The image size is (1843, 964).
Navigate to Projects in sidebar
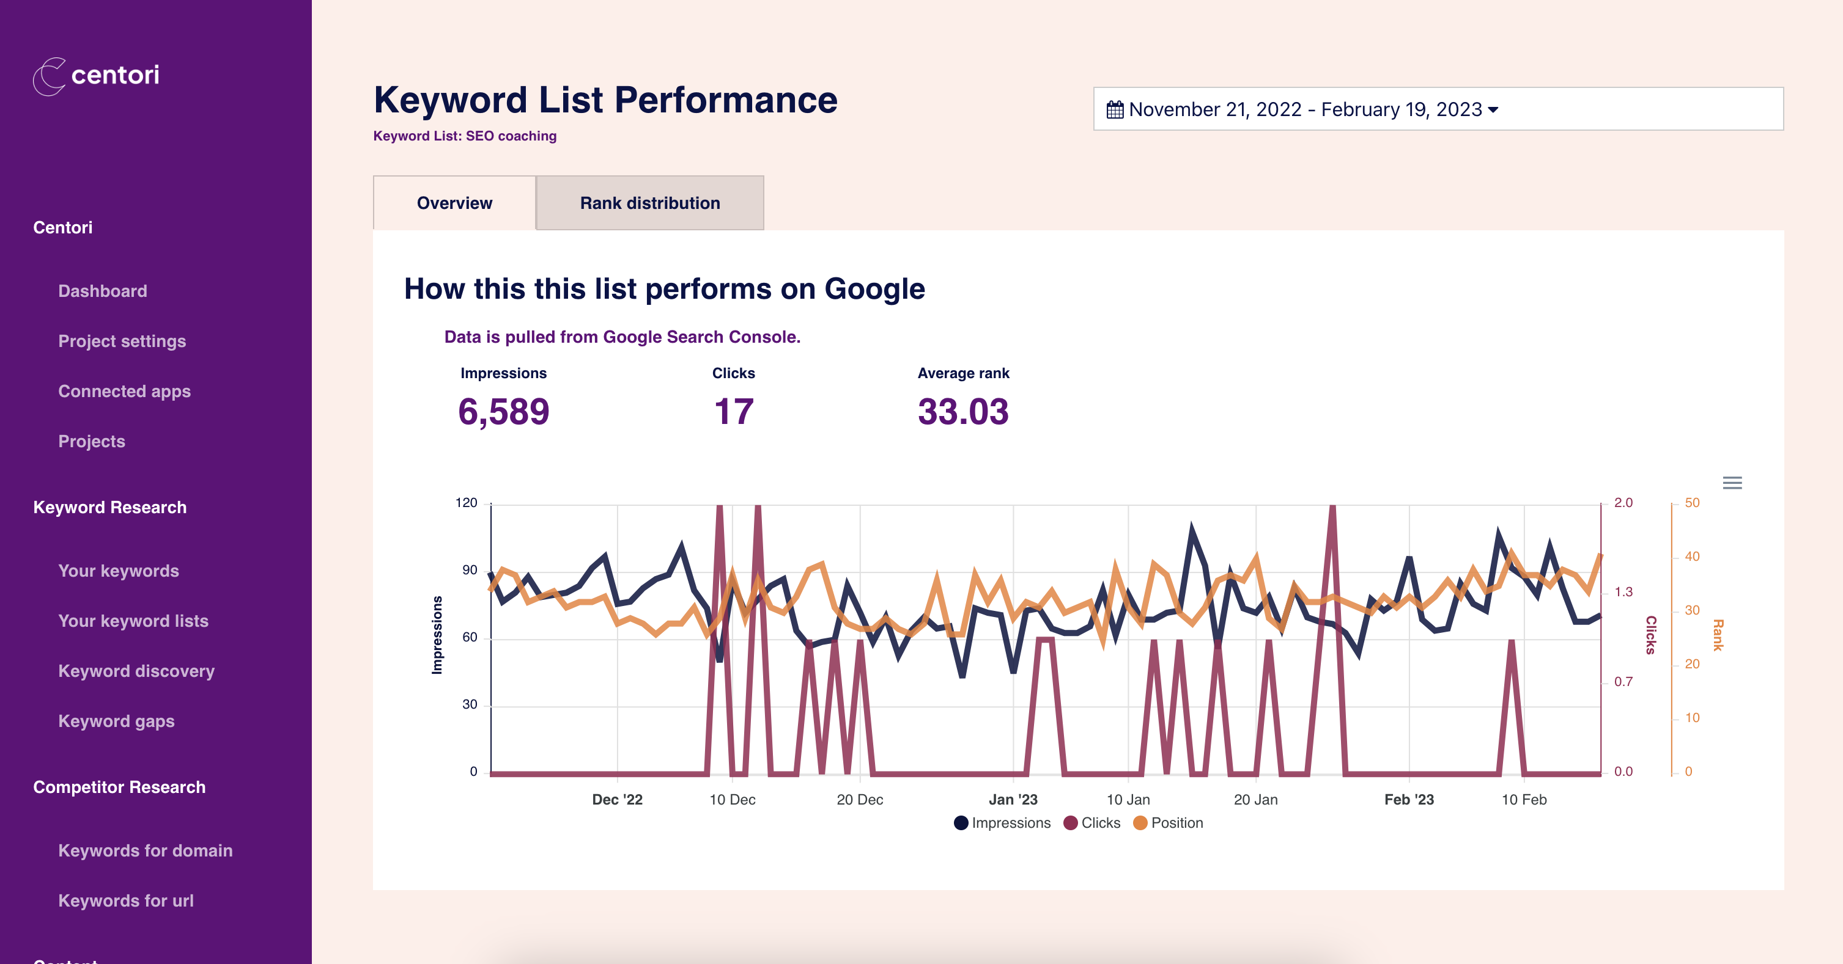pos(92,441)
